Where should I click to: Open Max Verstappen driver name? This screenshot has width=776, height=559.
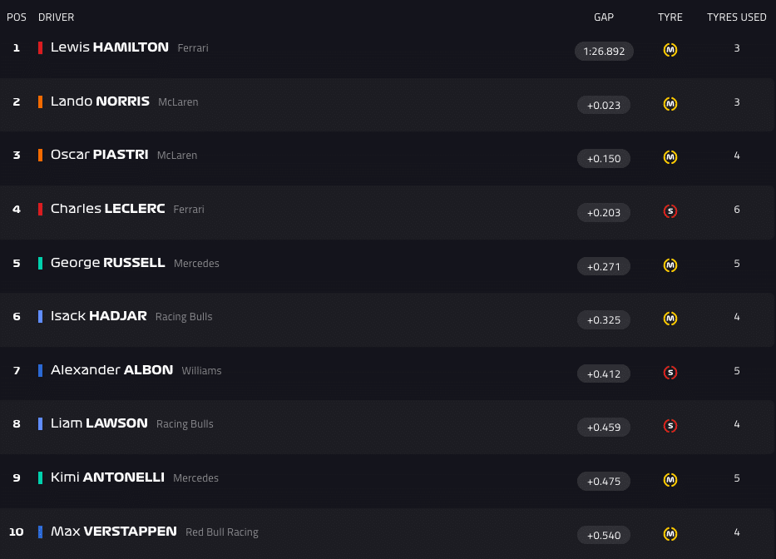pyautogui.click(x=113, y=531)
